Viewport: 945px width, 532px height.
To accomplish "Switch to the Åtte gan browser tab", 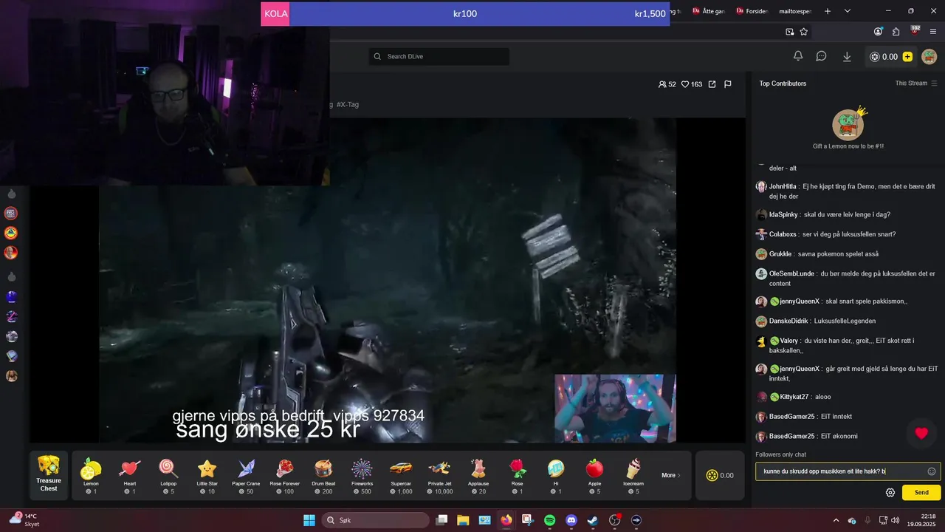I will pyautogui.click(x=708, y=11).
